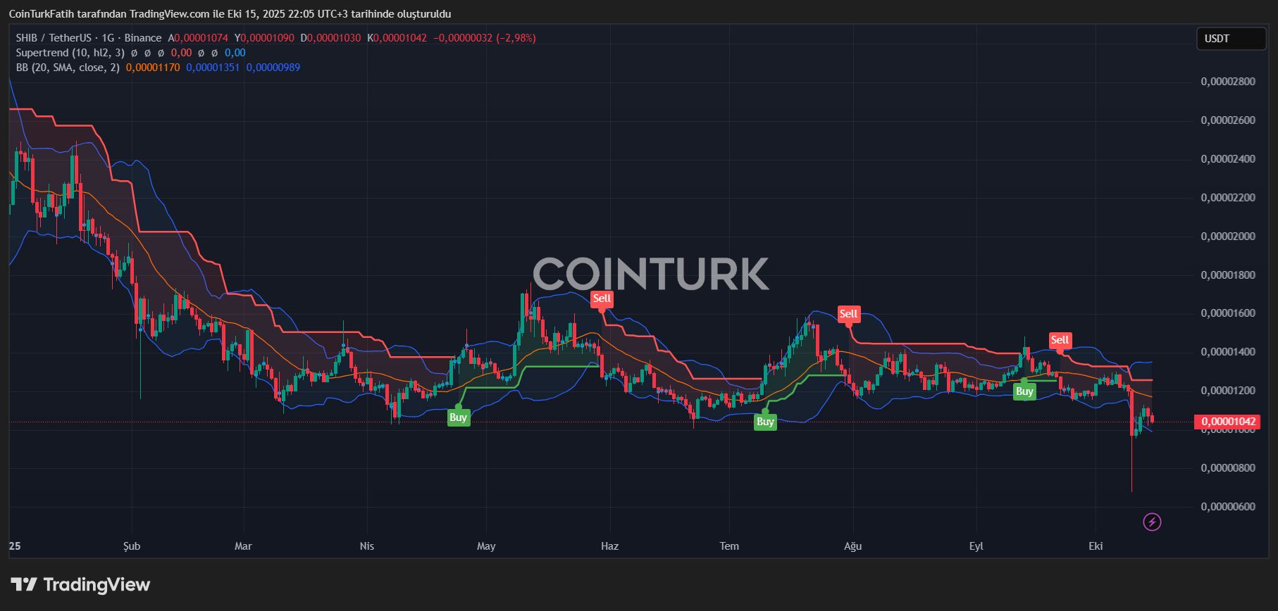The width and height of the screenshot is (1278, 611).
Task: Select the Buy signal label between Nis and May
Action: (459, 417)
